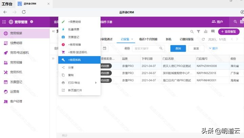The height and width of the screenshot is (138, 244).
Task: Choose +宽带/固话移机 from the context menu
Action: click(79, 52)
